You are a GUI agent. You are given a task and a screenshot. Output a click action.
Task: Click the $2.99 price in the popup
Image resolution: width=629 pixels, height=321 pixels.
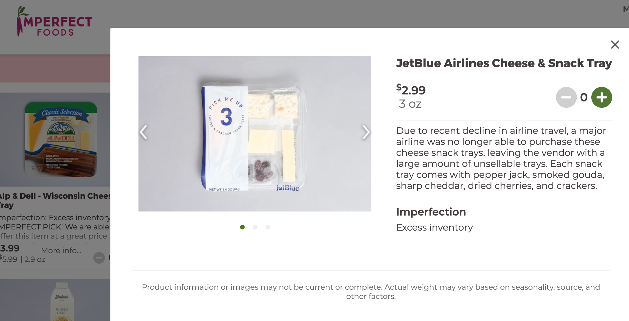pyautogui.click(x=411, y=90)
